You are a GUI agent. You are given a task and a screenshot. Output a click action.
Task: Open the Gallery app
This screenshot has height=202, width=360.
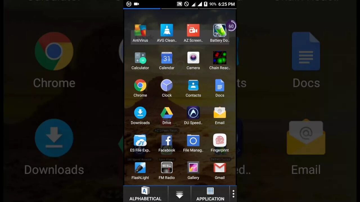coord(193,171)
